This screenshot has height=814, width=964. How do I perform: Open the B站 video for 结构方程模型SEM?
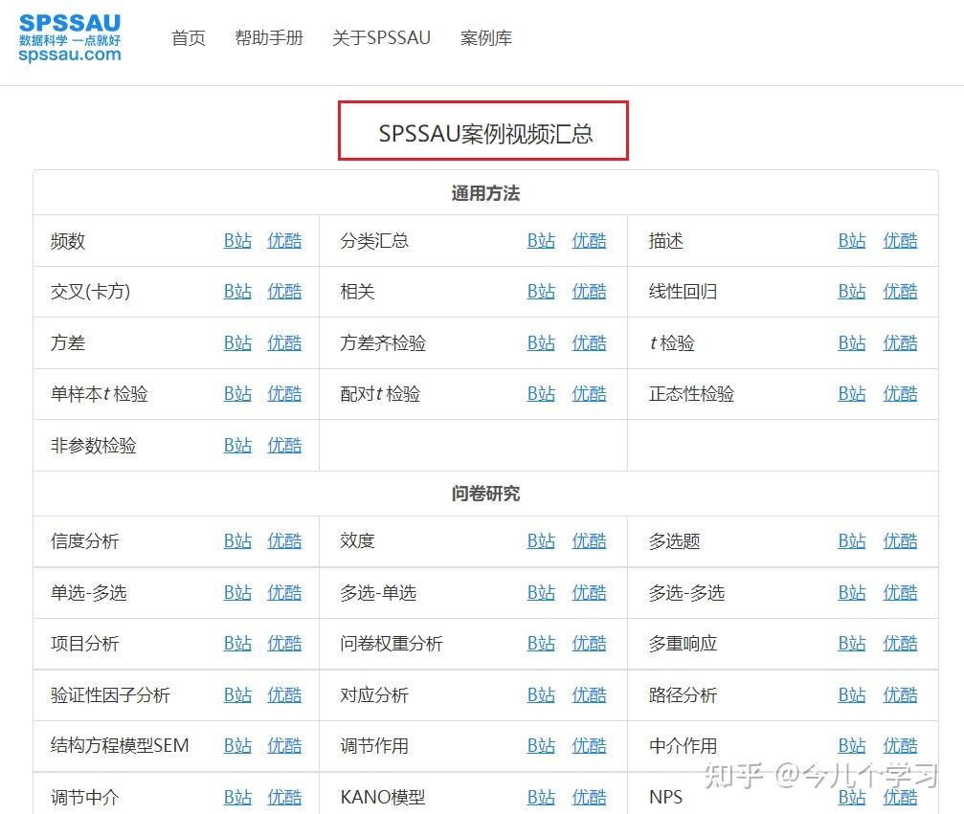236,745
